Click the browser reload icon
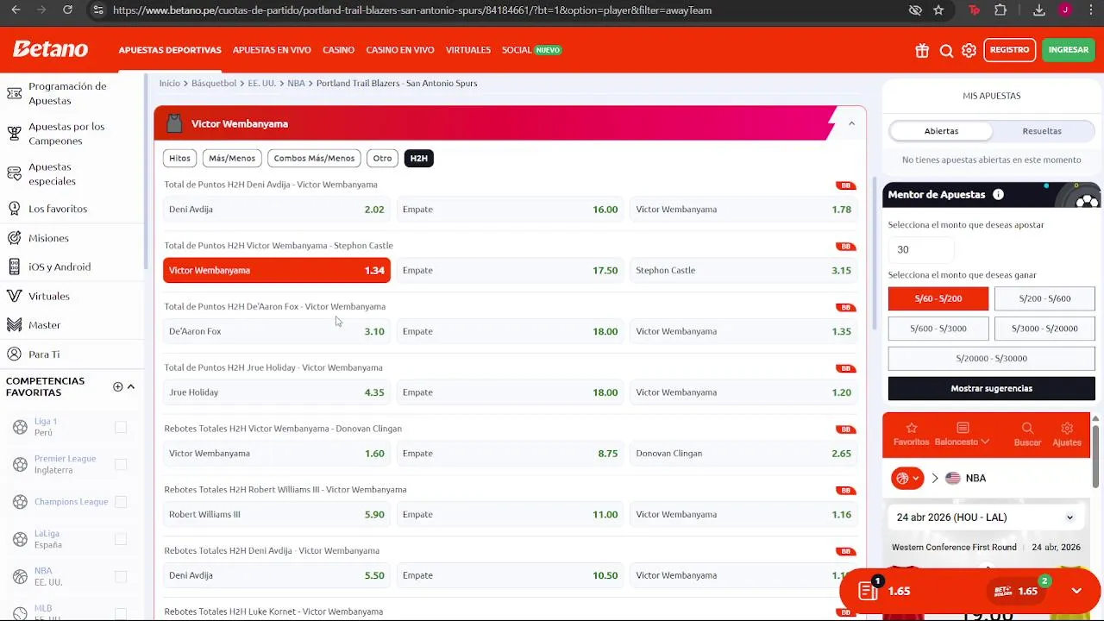The image size is (1104, 621). (x=67, y=10)
